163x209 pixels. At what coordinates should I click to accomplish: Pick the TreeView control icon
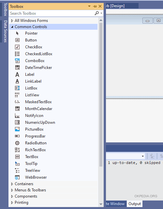pos(17,170)
